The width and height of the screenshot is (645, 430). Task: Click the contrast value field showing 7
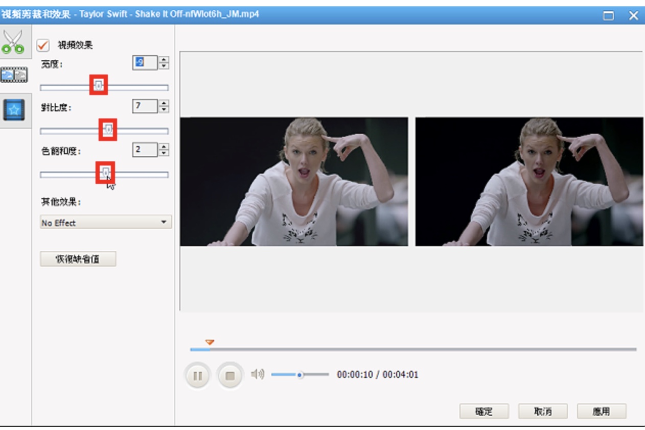point(145,106)
